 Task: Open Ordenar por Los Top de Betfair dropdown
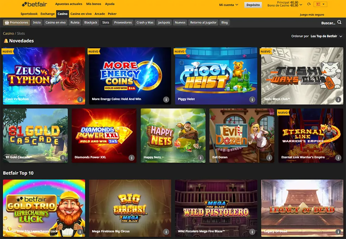[317, 36]
